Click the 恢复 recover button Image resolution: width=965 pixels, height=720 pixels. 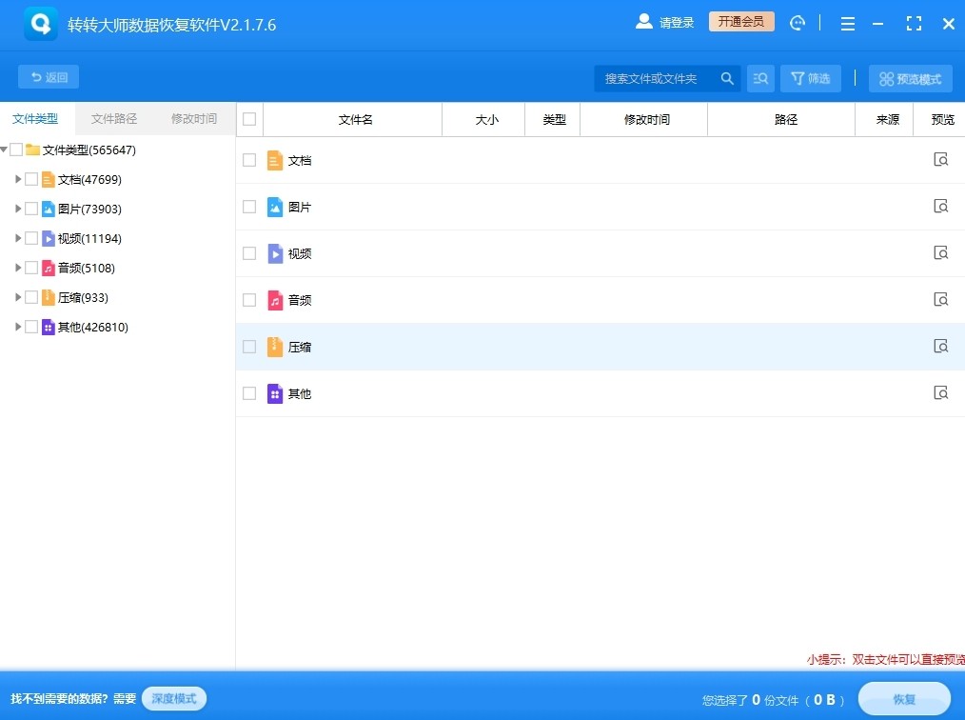902,698
